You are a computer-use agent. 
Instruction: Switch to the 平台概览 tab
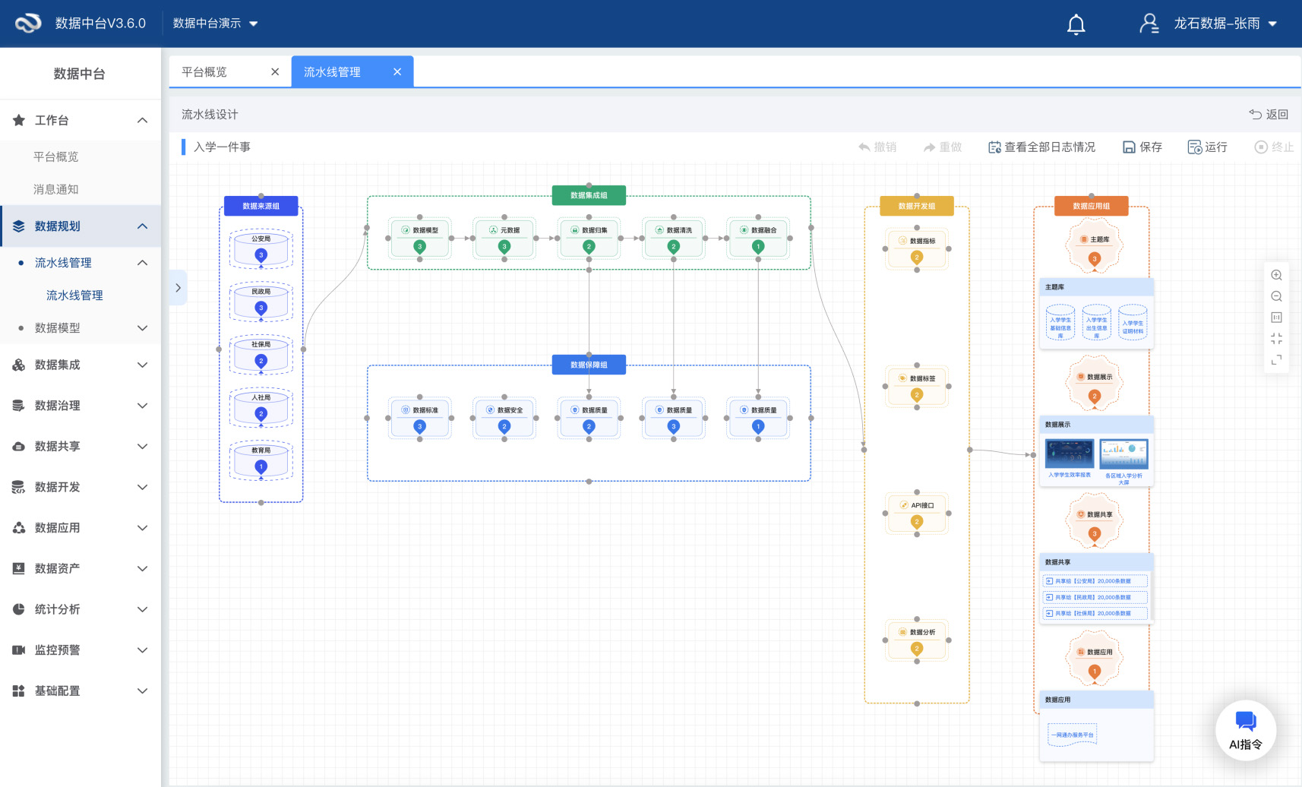pos(204,72)
